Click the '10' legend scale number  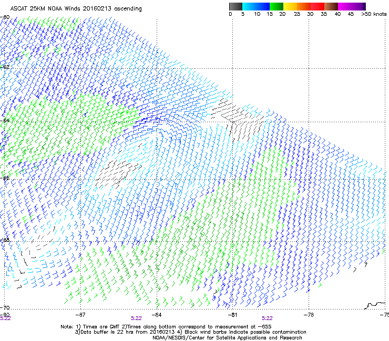tap(257, 14)
